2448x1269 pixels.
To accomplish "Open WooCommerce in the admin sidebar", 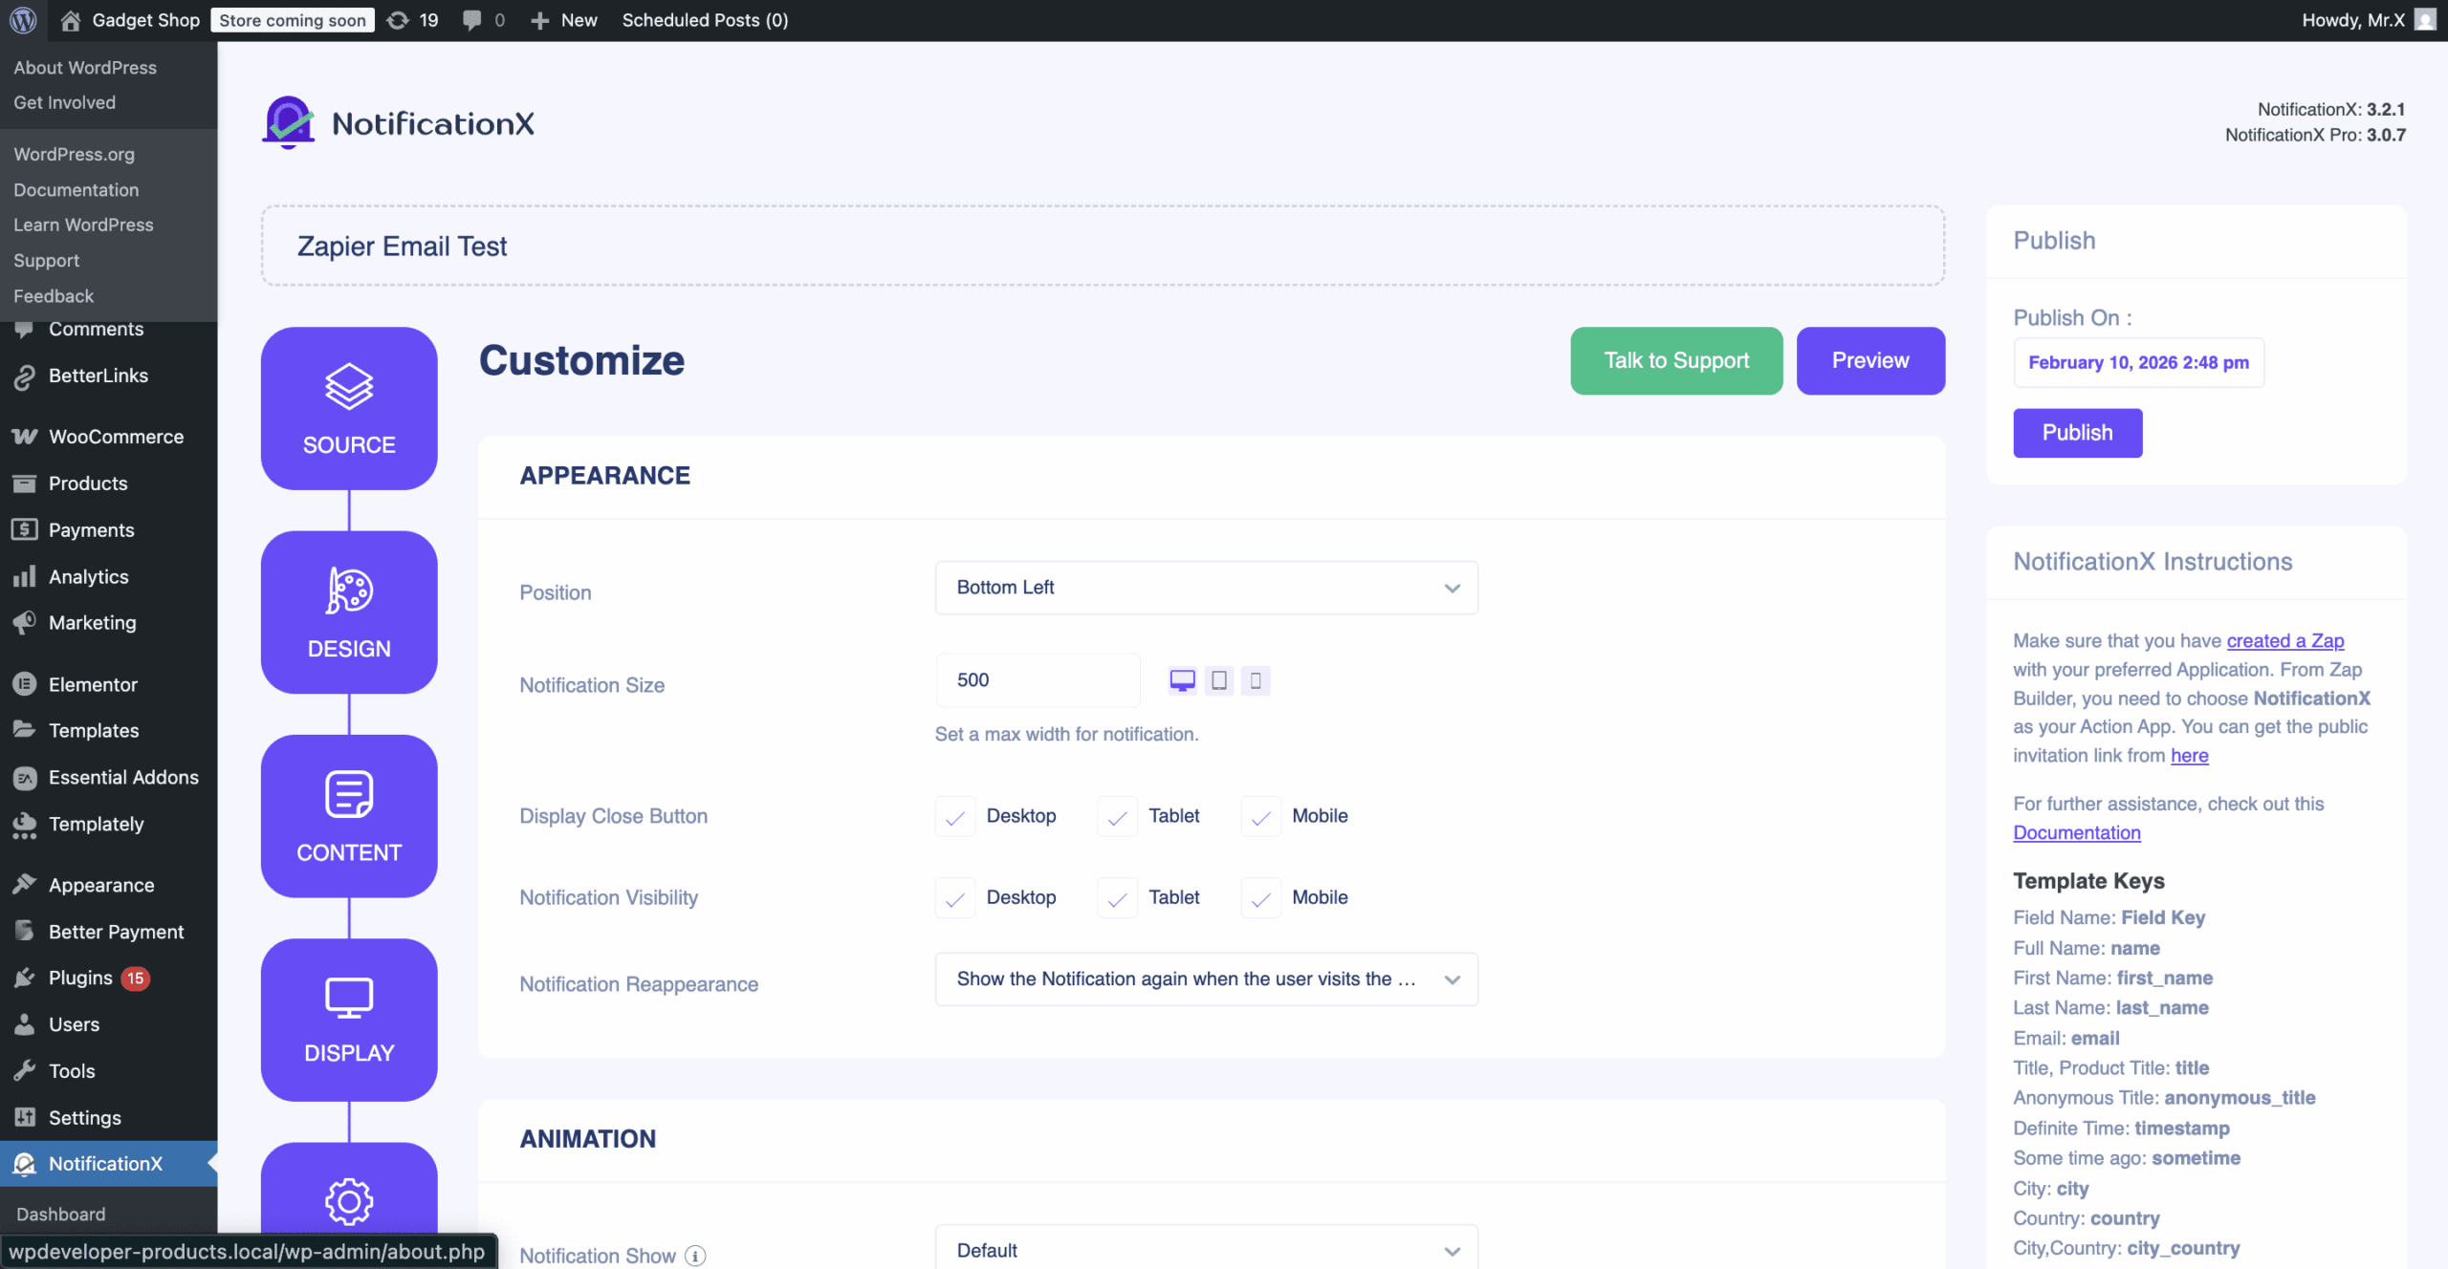I will click(x=116, y=437).
